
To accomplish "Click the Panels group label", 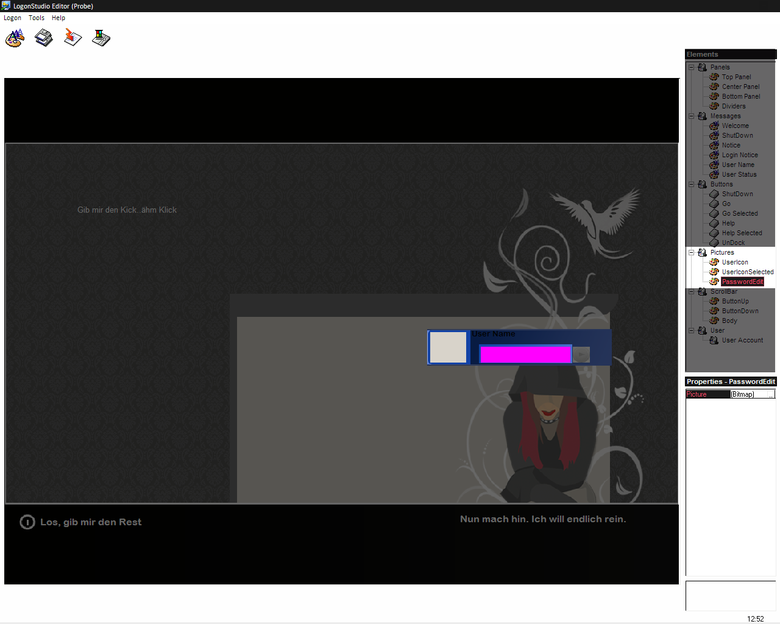I will point(720,67).
